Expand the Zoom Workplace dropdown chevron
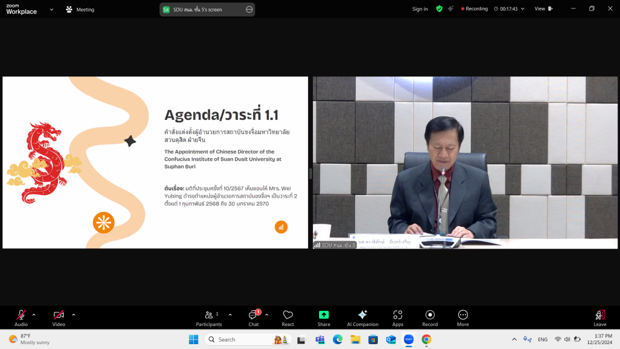Image resolution: width=620 pixels, height=349 pixels. (51, 9)
